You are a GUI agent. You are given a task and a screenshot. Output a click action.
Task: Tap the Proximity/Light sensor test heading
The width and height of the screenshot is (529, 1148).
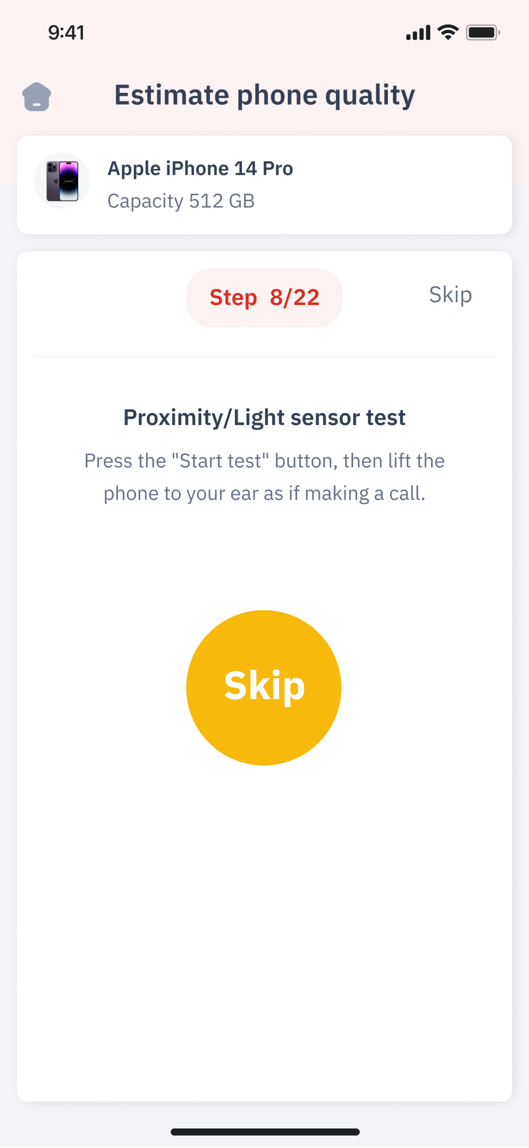coord(264,418)
